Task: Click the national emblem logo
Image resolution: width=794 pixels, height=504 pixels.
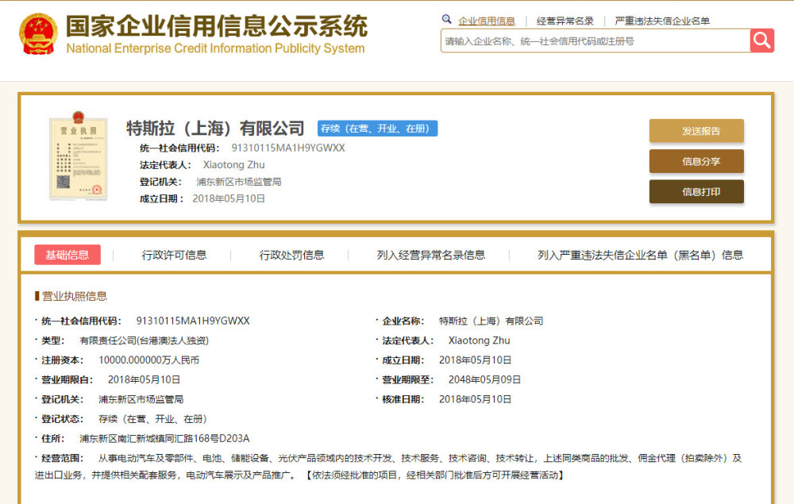Action: 38,34
